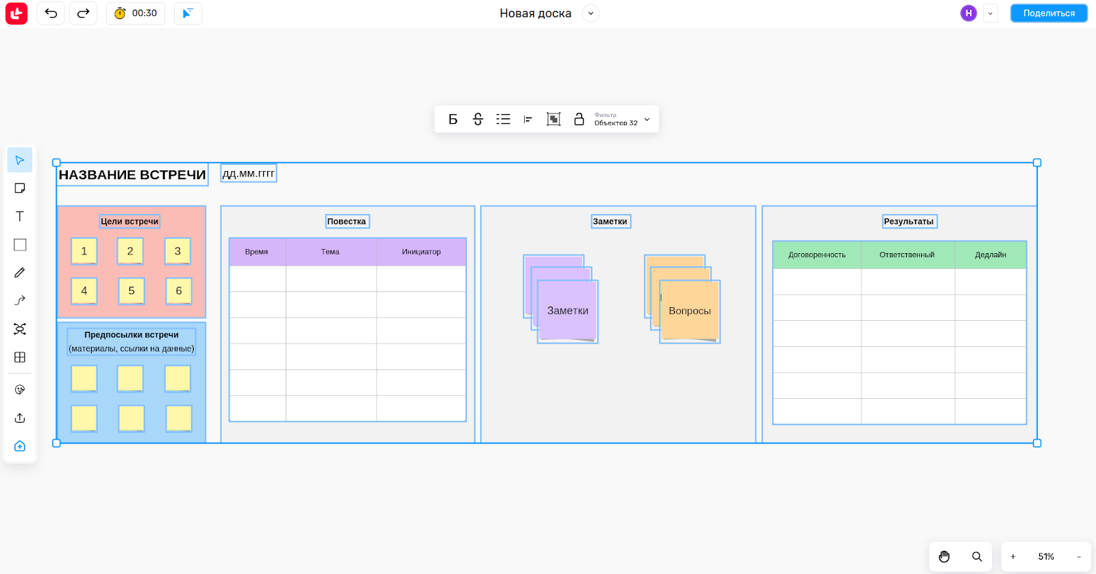This screenshot has height=574, width=1096.
Task: Apply bold with the Б button
Action: pos(453,119)
